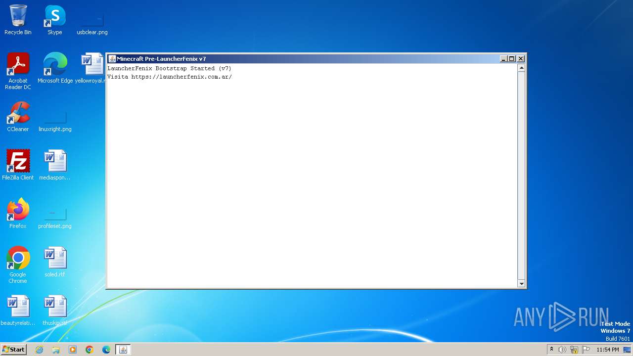The width and height of the screenshot is (633, 356).
Task: Open Windows Media Player from the taskbar
Action: [x=73, y=350]
